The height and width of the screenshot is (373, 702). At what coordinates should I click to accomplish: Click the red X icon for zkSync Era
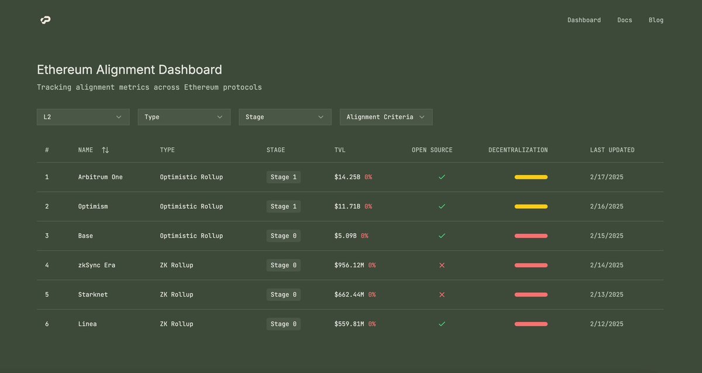442,265
